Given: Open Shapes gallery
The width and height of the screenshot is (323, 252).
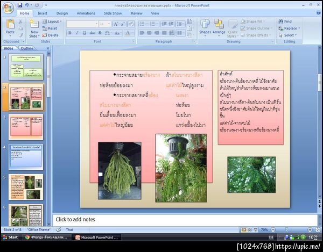Looking at the screenshot, I should 205,28.
